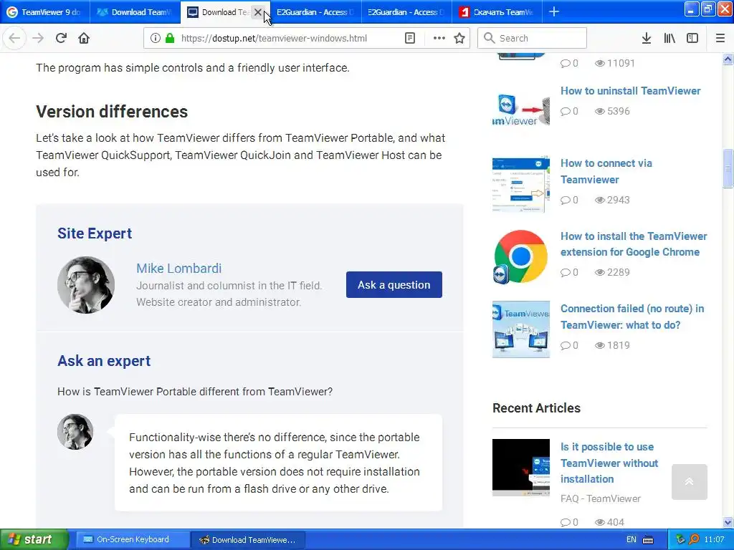The height and width of the screenshot is (550, 734).
Task: Open Is it possible to use TeamViewer without installation
Action: point(609,463)
